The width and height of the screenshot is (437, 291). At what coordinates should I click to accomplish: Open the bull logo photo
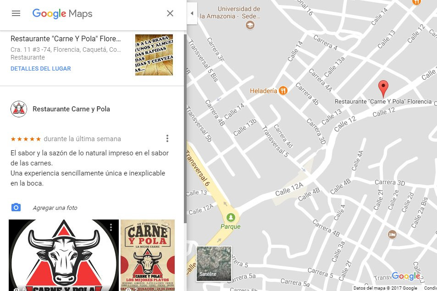(x=63, y=257)
